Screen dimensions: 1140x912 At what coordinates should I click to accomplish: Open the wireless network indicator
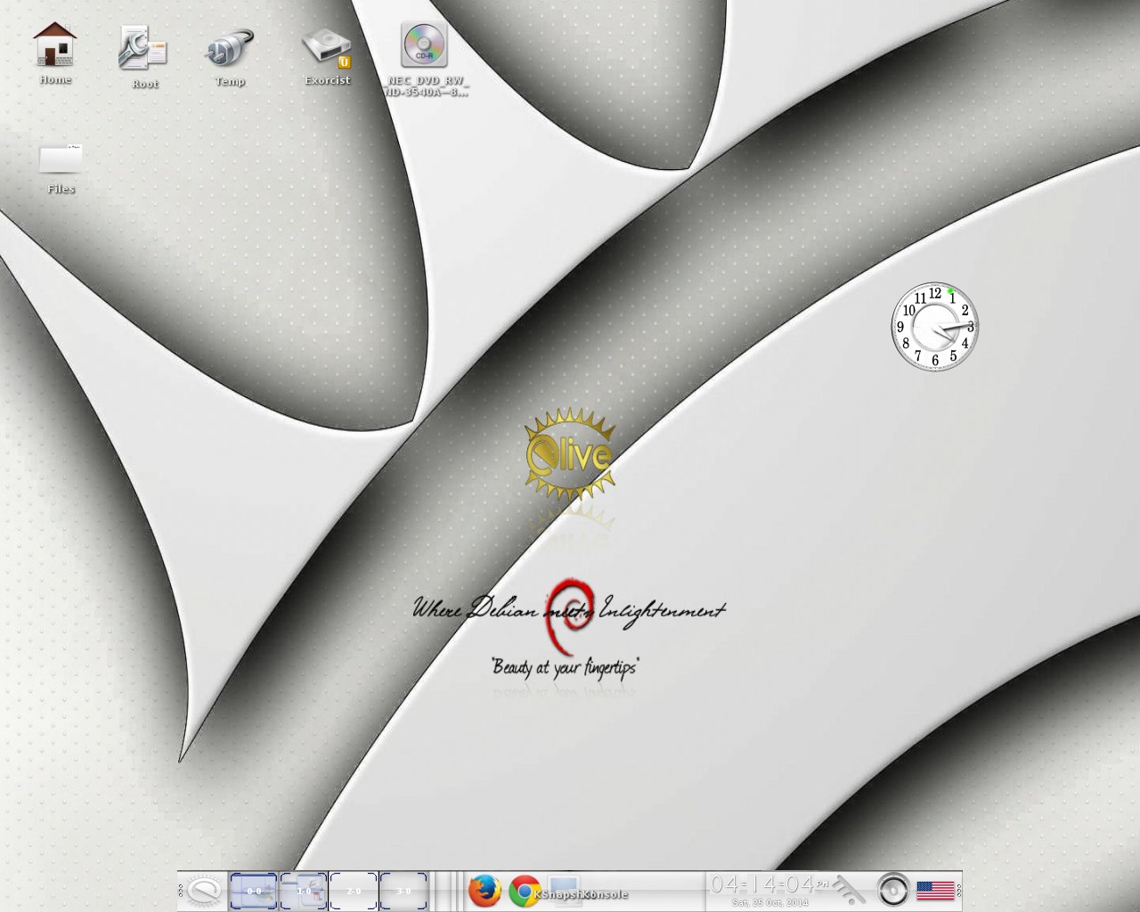point(851,891)
